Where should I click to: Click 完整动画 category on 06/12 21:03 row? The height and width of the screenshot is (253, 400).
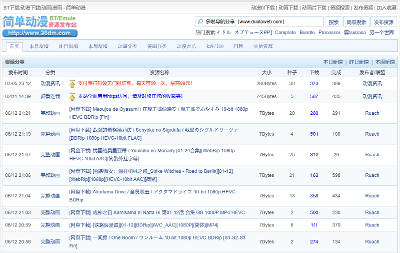tap(50, 212)
